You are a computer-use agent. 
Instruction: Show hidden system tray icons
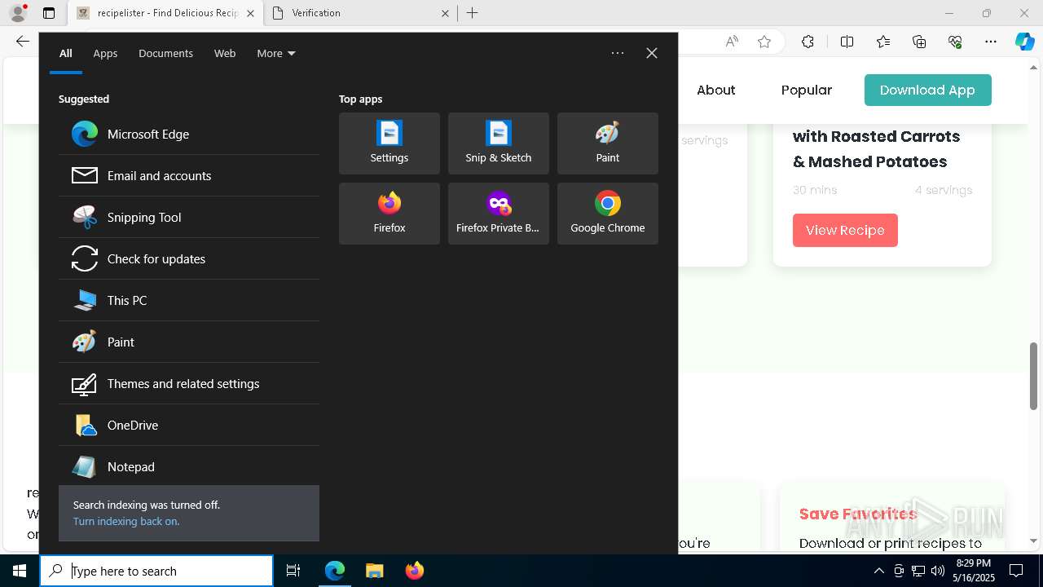click(x=878, y=571)
